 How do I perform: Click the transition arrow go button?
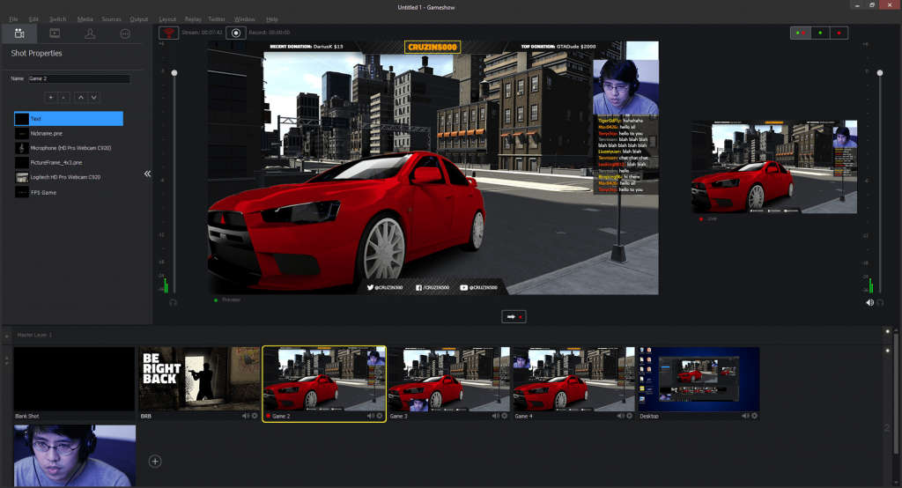click(514, 316)
